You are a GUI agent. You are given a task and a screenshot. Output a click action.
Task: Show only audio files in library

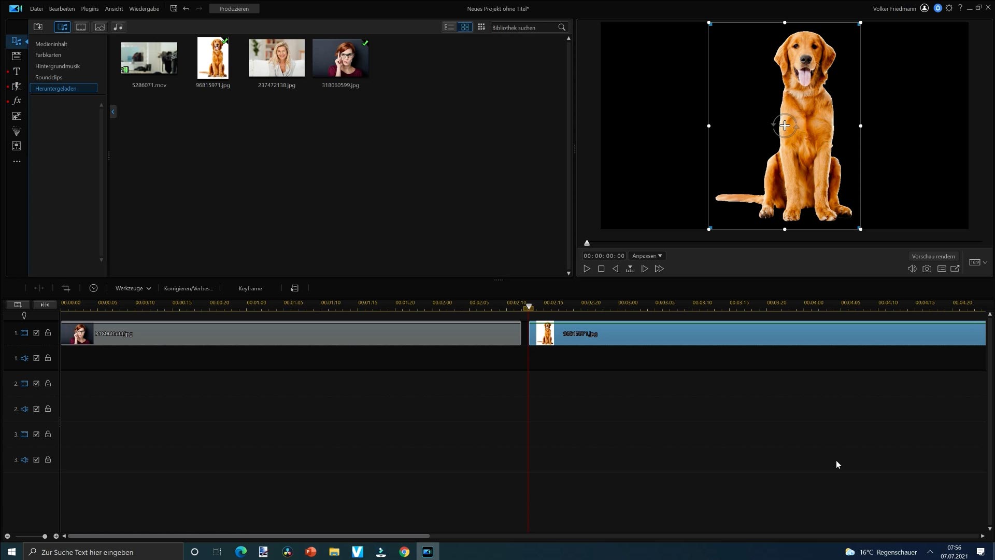(118, 27)
